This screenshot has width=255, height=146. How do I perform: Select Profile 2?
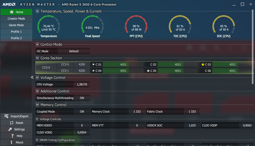pos(16,38)
